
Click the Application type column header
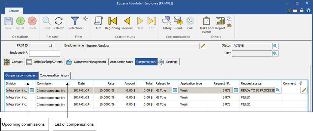point(192,83)
